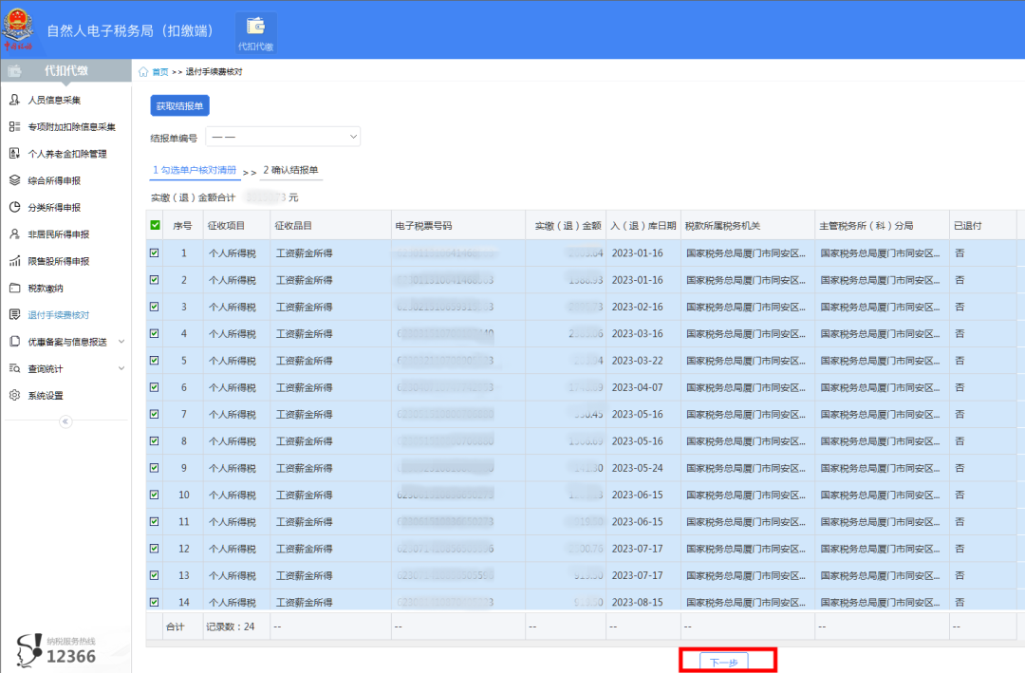Screen dimensions: 1025x673
Task: Uncheck the checkbox for row 1
Action: [x=155, y=252]
